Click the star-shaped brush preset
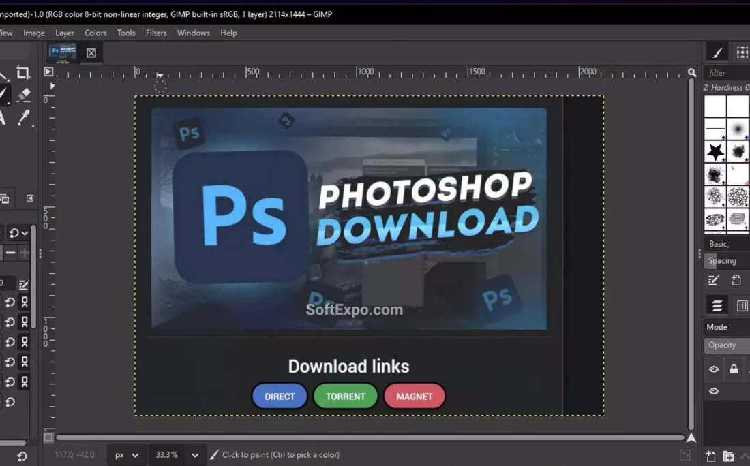Viewport: 750px width, 466px height. click(x=715, y=152)
